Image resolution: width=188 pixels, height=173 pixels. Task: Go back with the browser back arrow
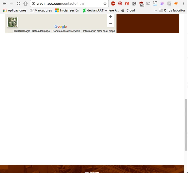point(4,3)
